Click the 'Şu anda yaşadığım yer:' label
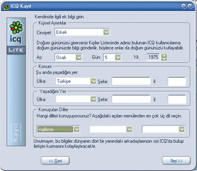Viewport: 197px width, 171px height. [57, 72]
